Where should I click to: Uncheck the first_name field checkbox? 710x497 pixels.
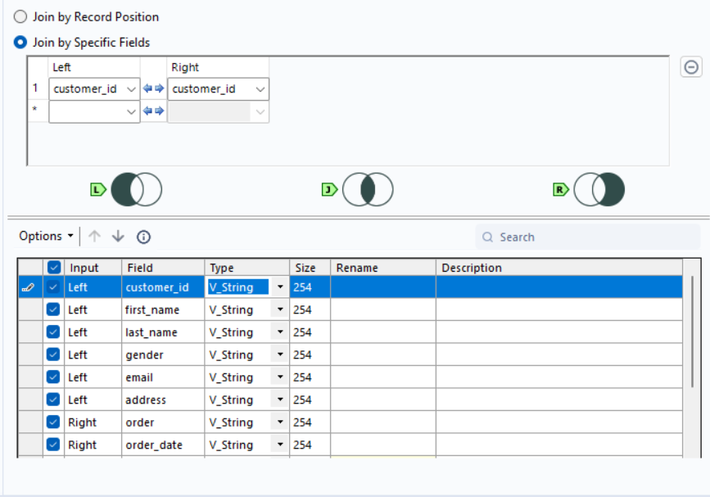pyautogui.click(x=53, y=309)
